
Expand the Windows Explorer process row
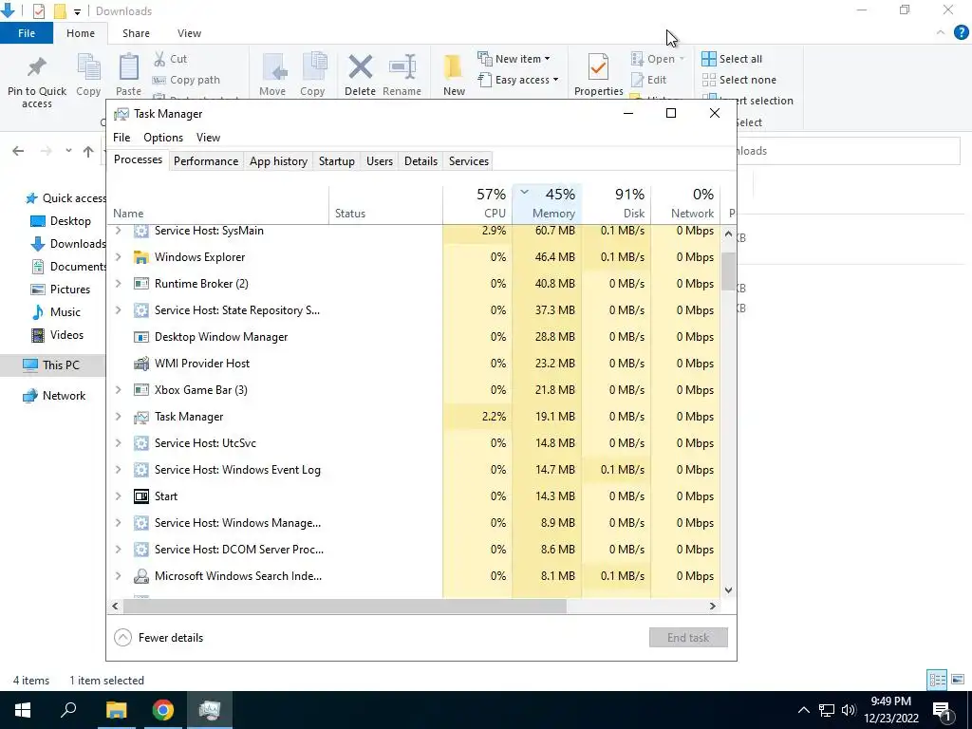[x=118, y=257]
